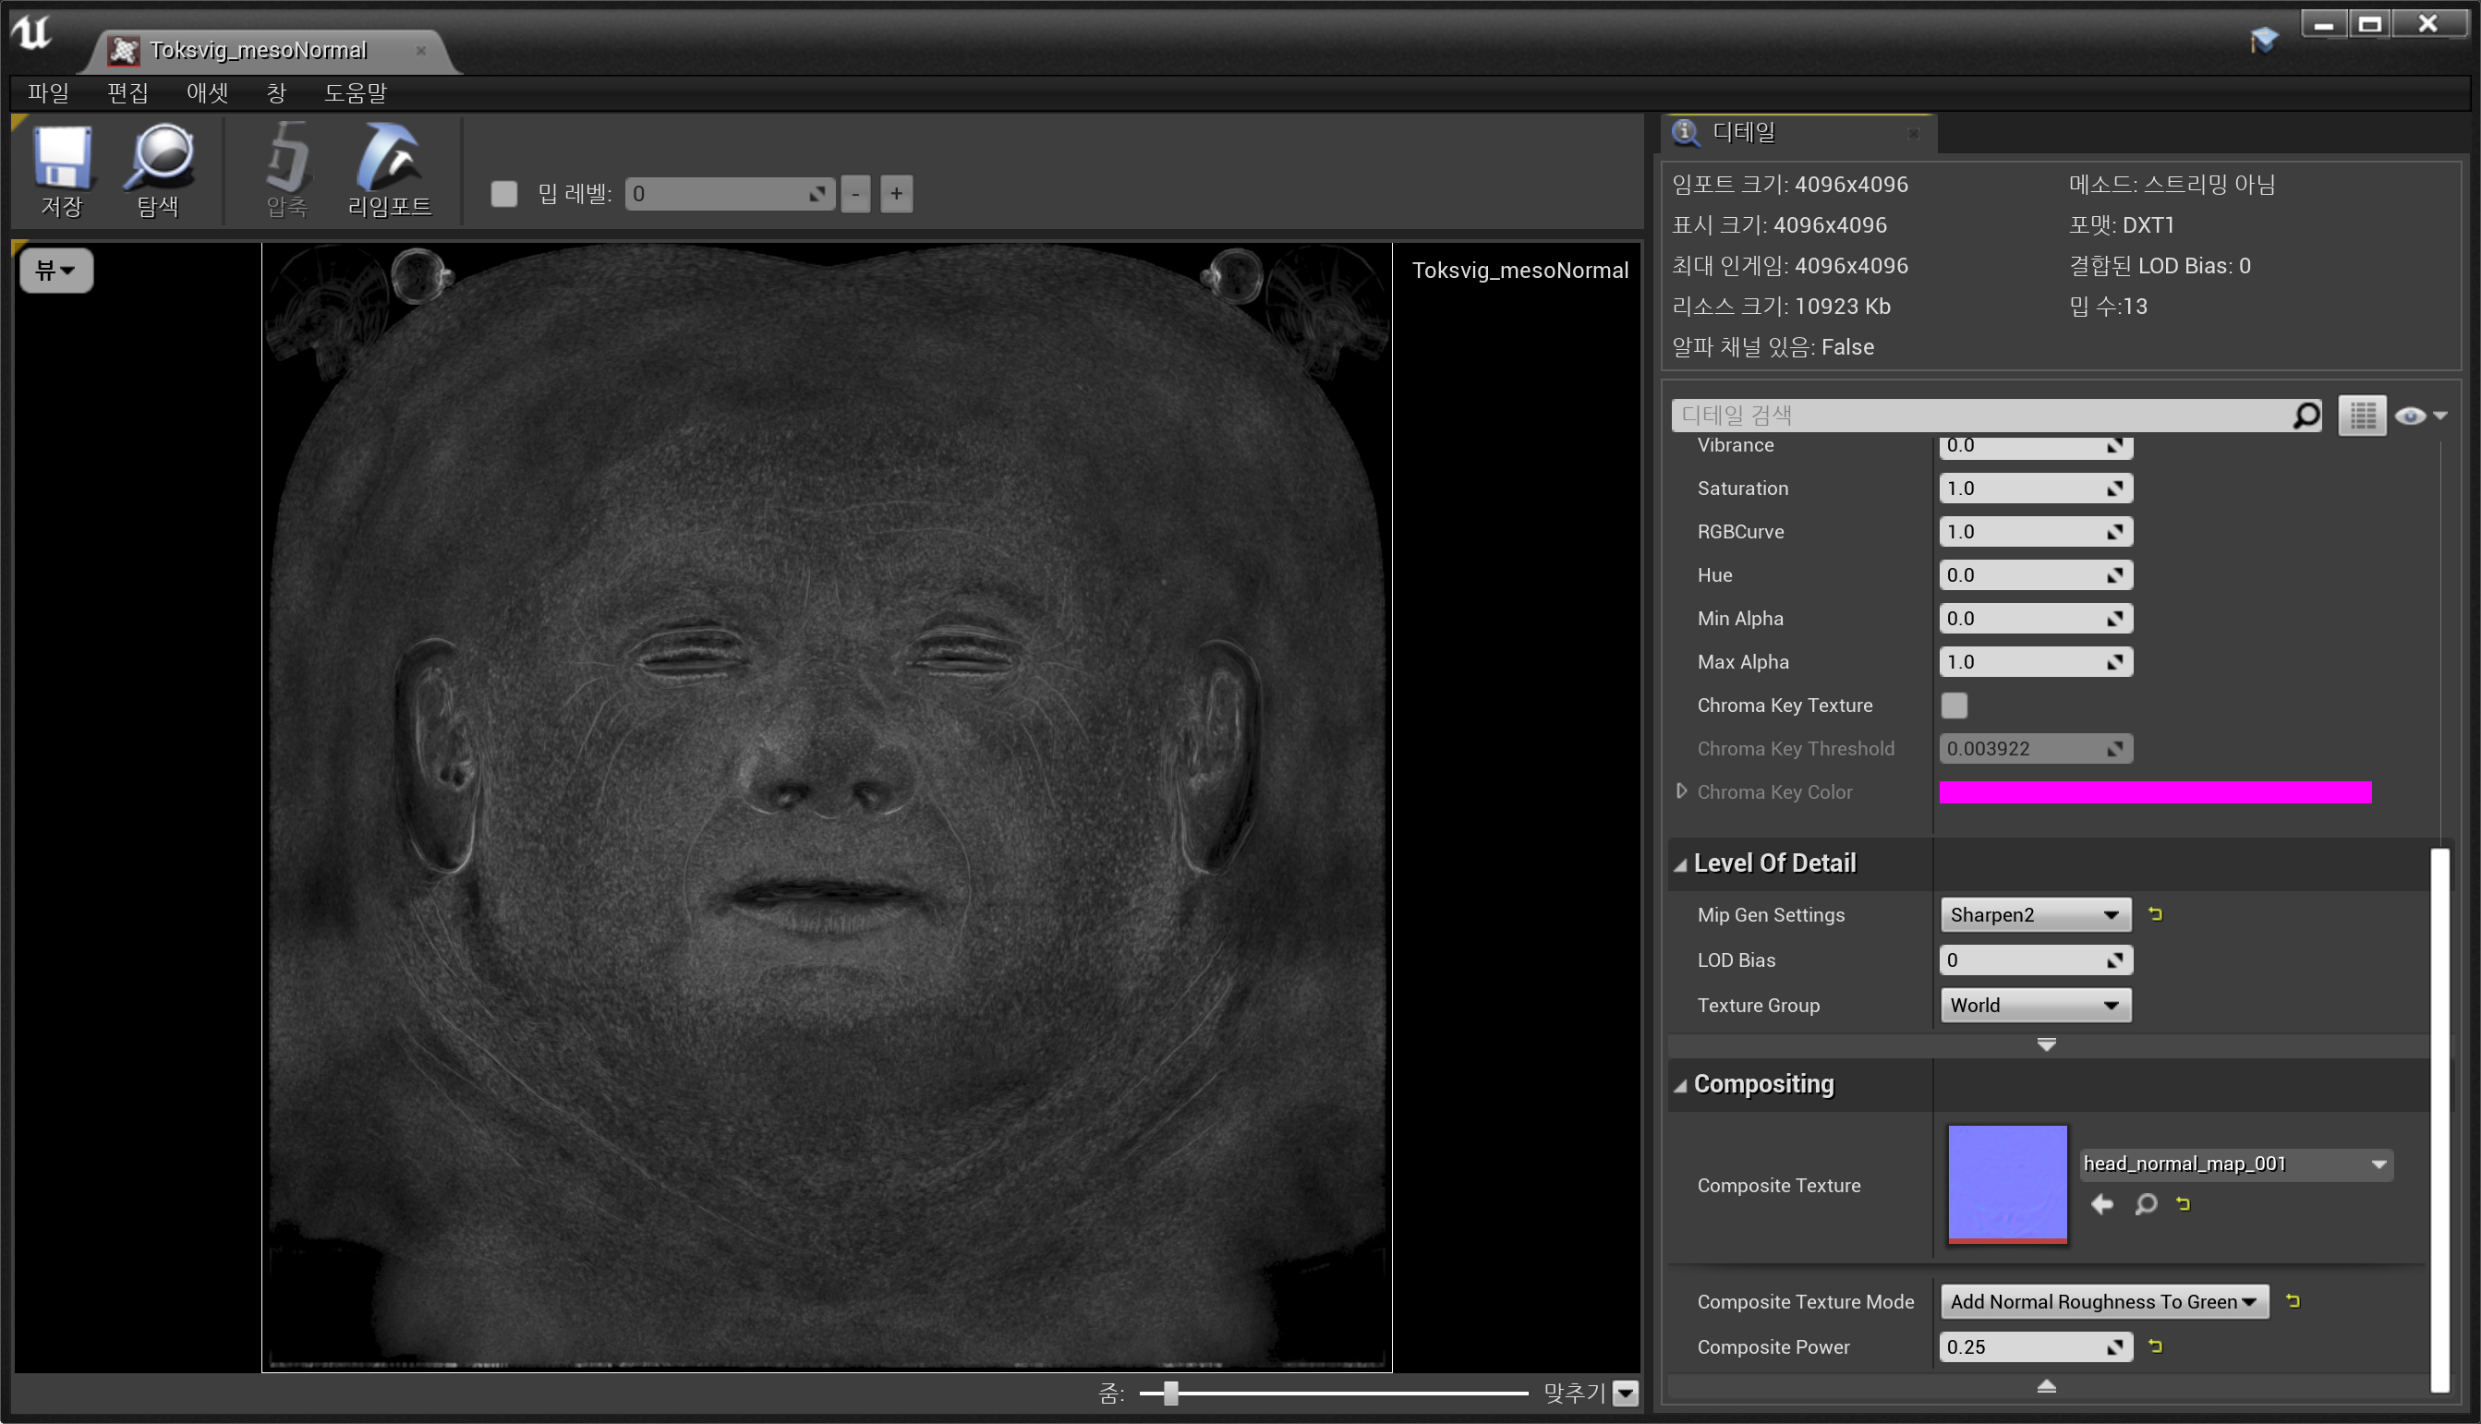Reset Mip Gen Settings to default arrow

[2154, 914]
